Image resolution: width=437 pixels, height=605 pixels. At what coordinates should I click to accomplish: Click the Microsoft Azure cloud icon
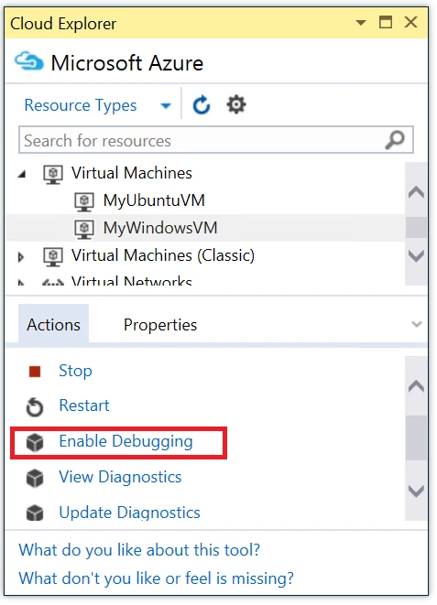tap(29, 61)
